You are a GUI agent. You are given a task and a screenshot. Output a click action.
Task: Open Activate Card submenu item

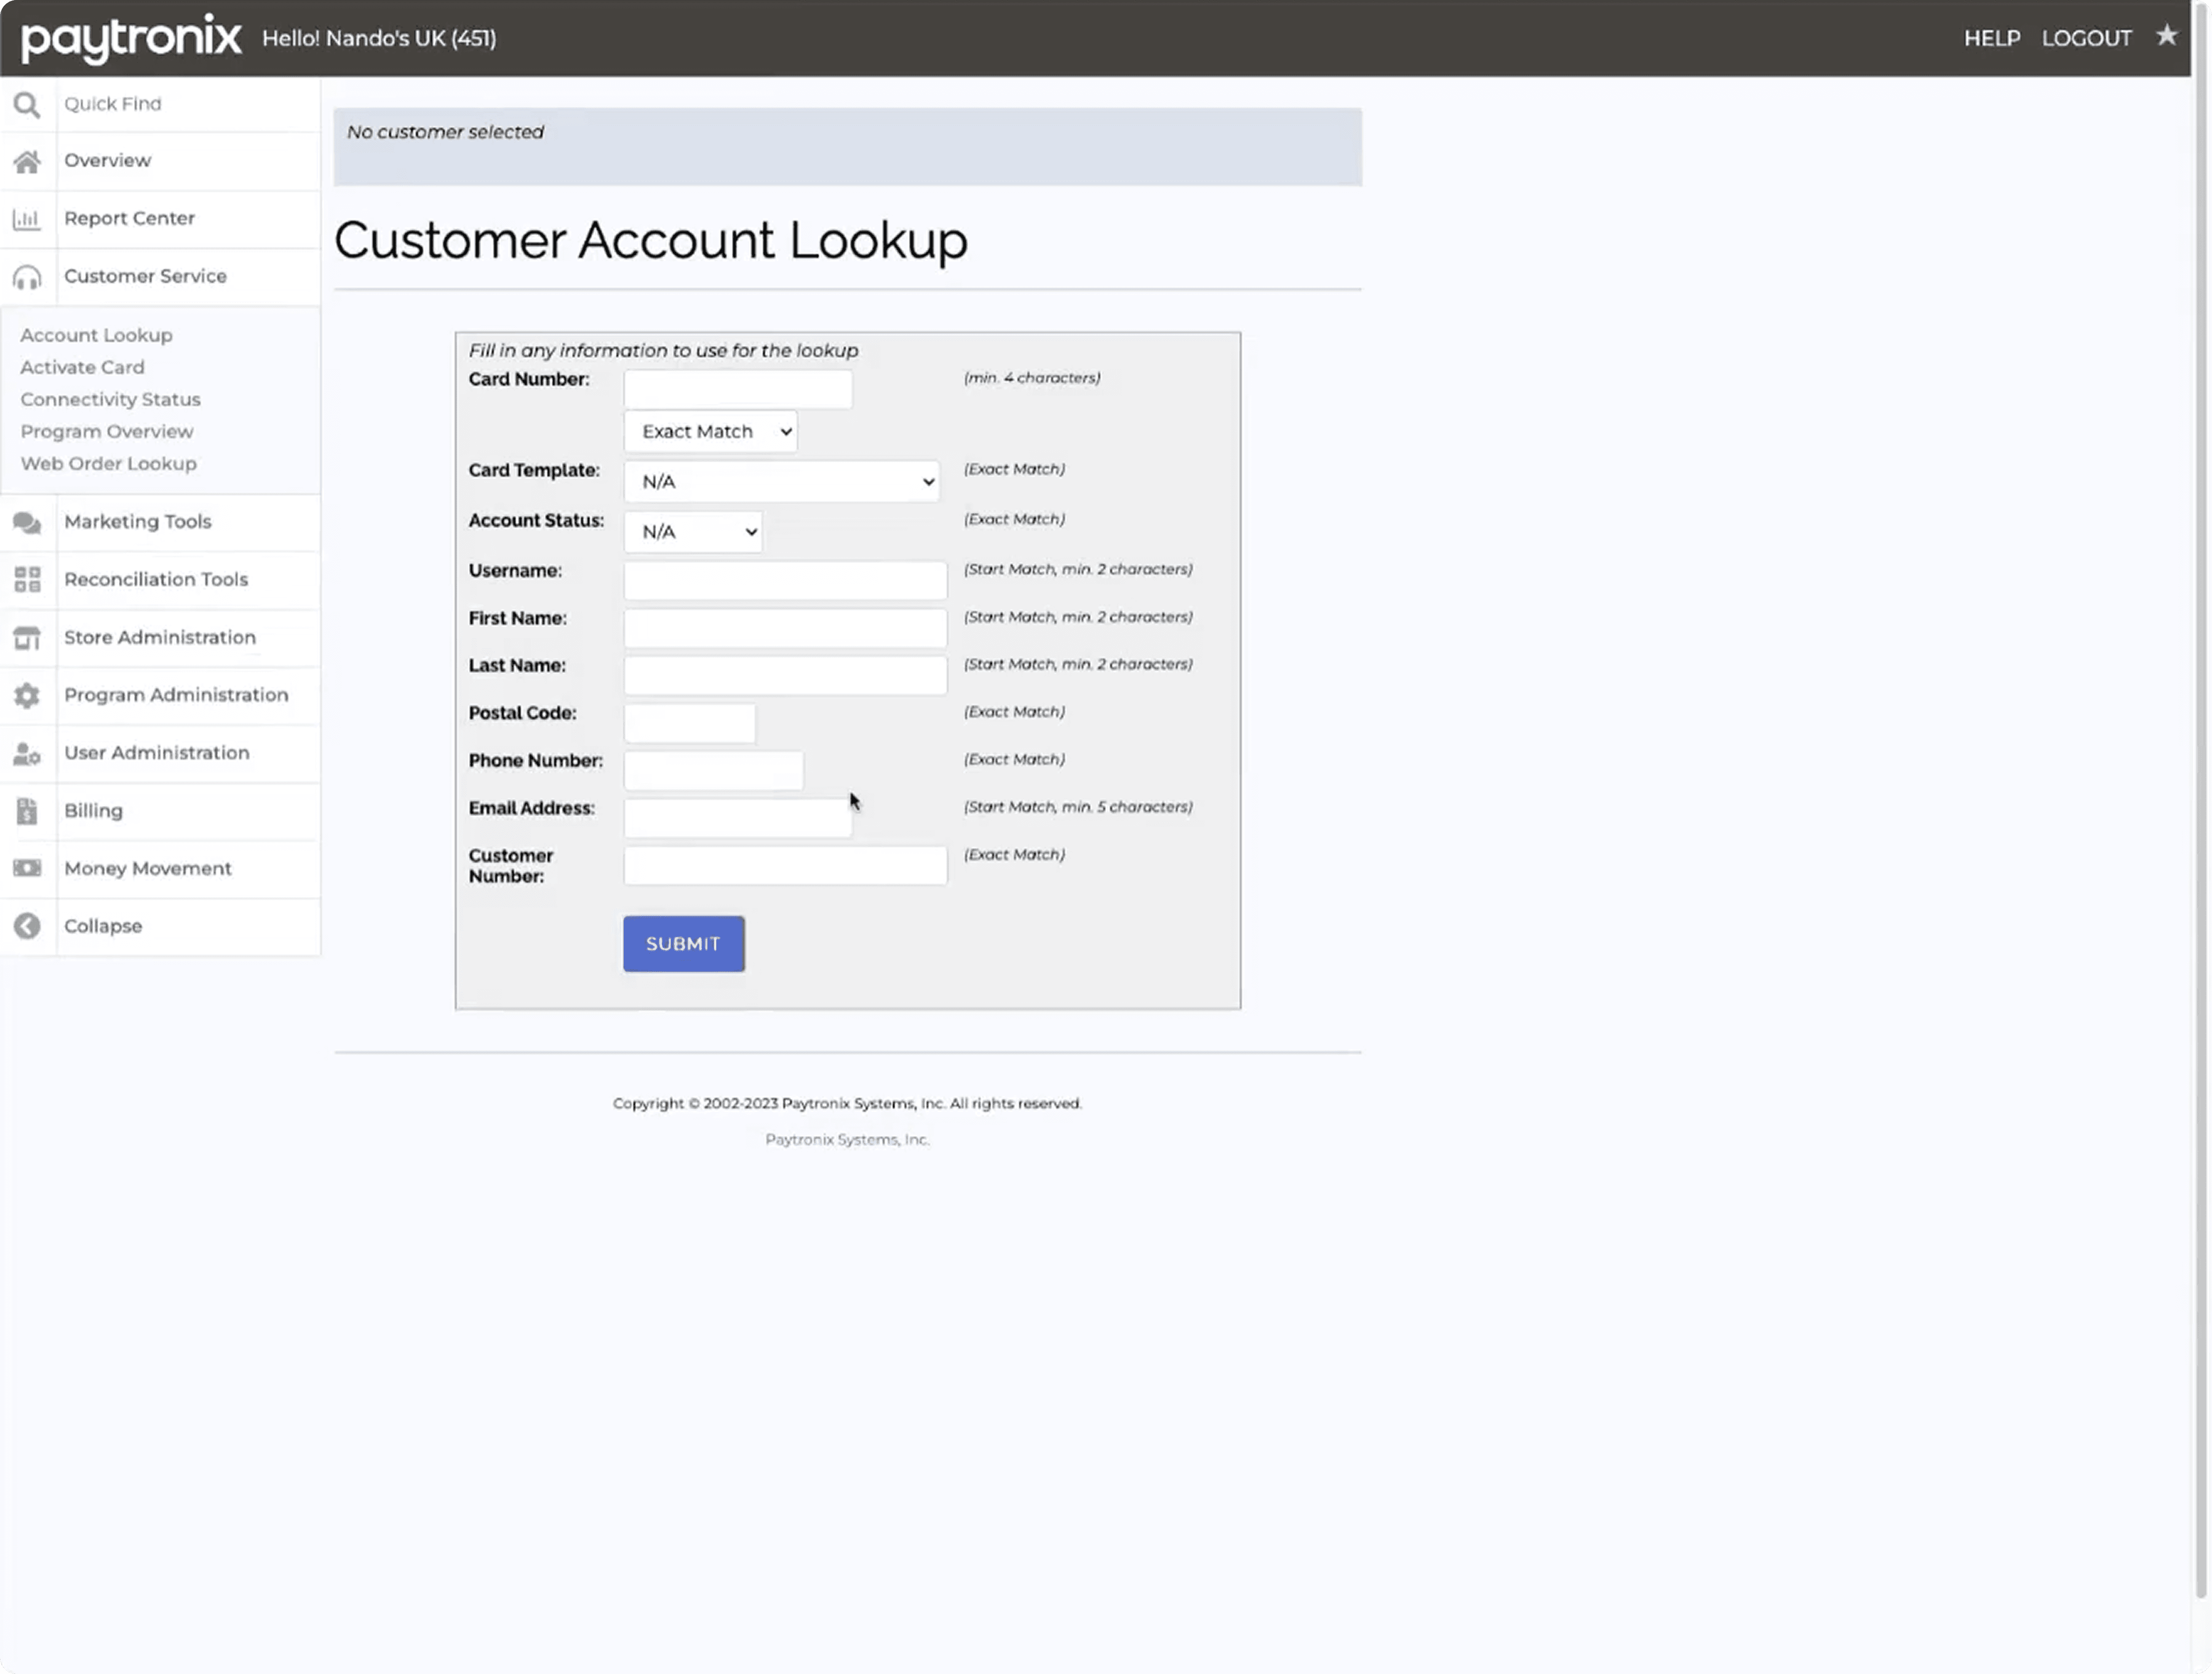(82, 367)
